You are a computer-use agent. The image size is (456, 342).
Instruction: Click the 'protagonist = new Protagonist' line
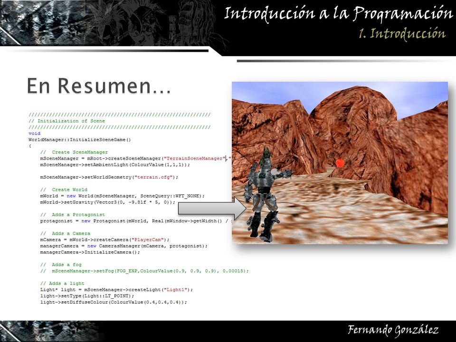pyautogui.click(x=136, y=221)
